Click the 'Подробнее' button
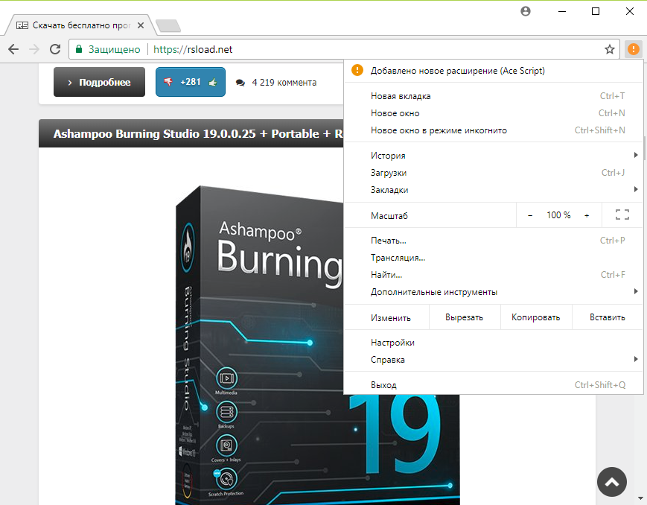The width and height of the screenshot is (647, 505). pyautogui.click(x=100, y=82)
